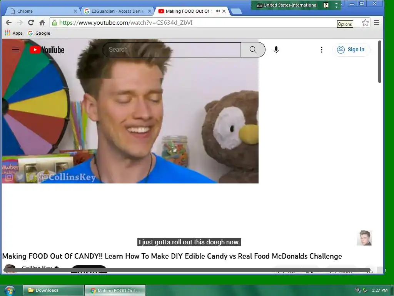The width and height of the screenshot is (394, 296).
Task: Minimize the Chrome window
Action: click(x=352, y=4)
